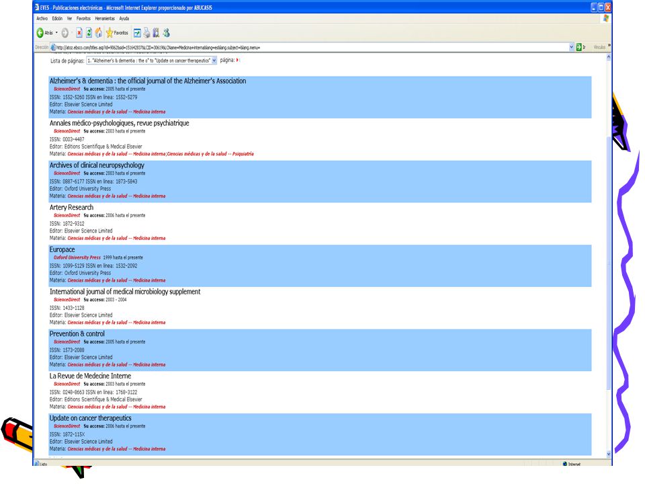This screenshot has height=484, width=645.
Task: Click the vertical scrollbar up arrow
Action: (x=609, y=57)
